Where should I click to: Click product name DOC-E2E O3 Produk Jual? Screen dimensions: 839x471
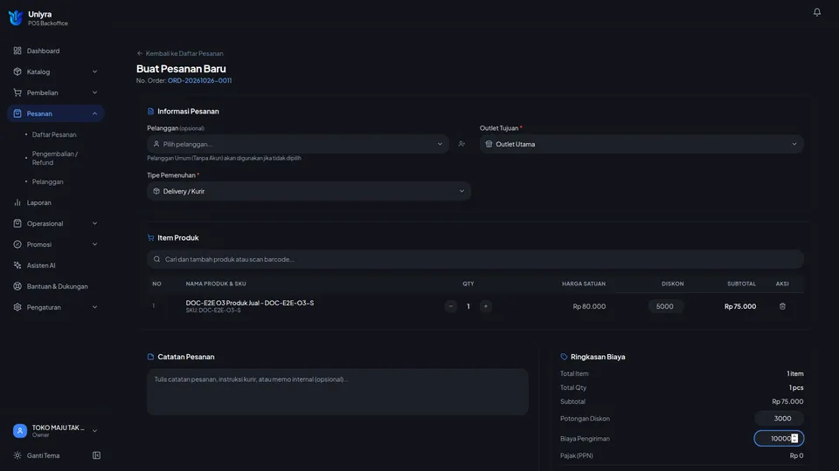pos(250,303)
